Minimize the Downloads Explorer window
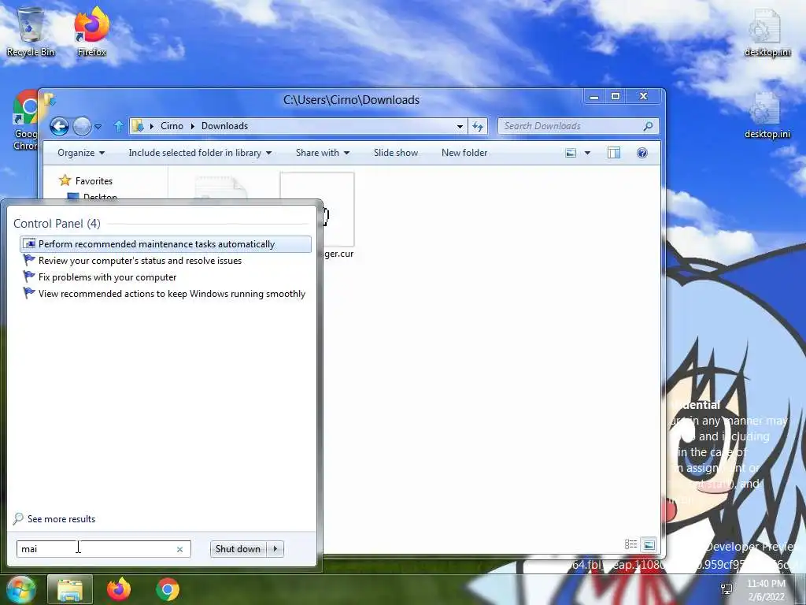Screen dimensions: 806x605 [x=594, y=96]
